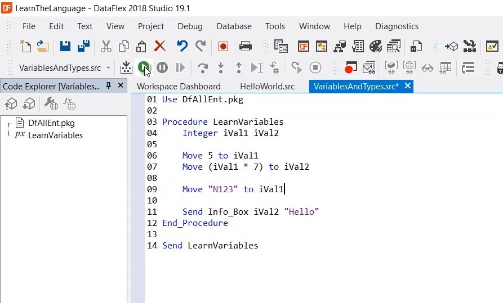Switch to the HelloWorld.src tab
Image resolution: width=503 pixels, height=303 pixels.
[x=267, y=87]
